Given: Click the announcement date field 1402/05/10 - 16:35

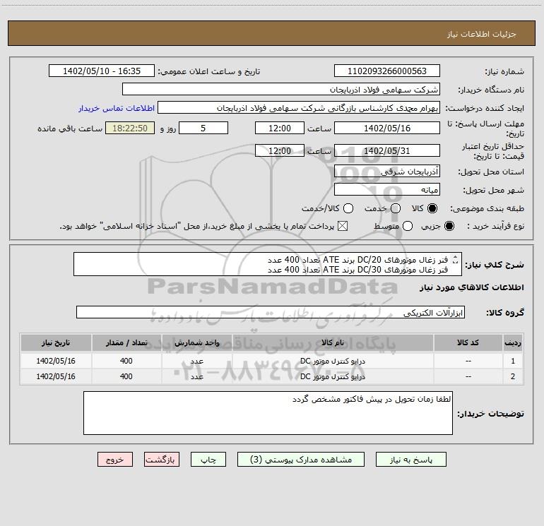Looking at the screenshot, I should click(102, 71).
